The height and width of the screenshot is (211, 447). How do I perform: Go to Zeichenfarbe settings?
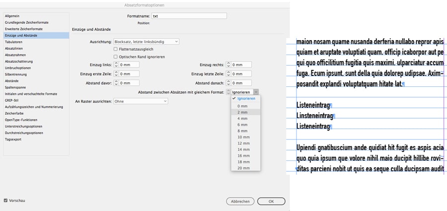click(14, 113)
